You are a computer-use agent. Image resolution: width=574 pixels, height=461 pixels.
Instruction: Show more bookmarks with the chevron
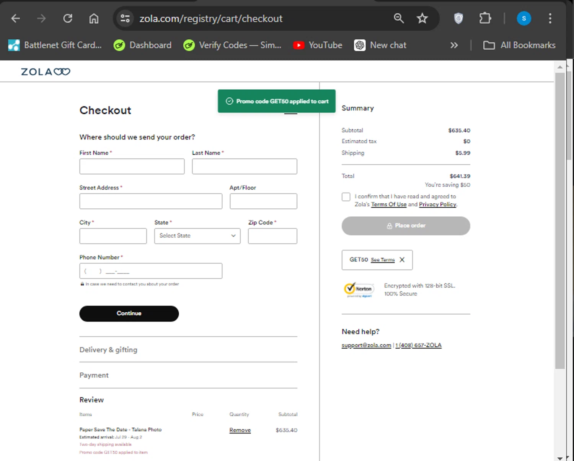click(x=454, y=45)
